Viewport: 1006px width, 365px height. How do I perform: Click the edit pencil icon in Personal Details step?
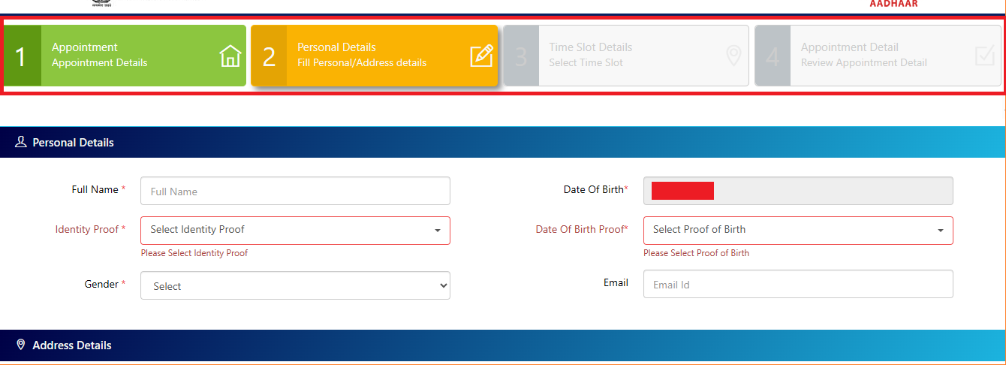[x=481, y=56]
